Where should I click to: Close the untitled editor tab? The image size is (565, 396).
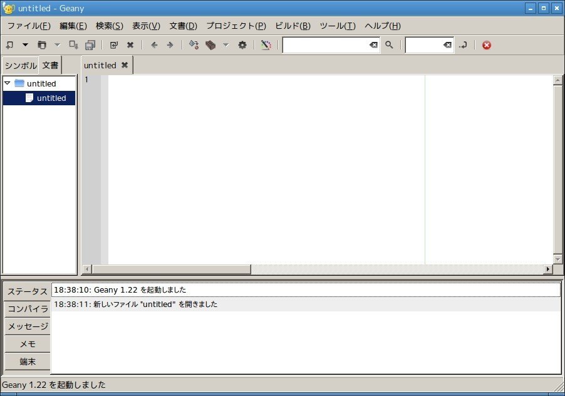pos(125,65)
